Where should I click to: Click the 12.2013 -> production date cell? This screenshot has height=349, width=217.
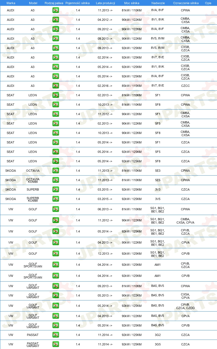coord(105,254)
